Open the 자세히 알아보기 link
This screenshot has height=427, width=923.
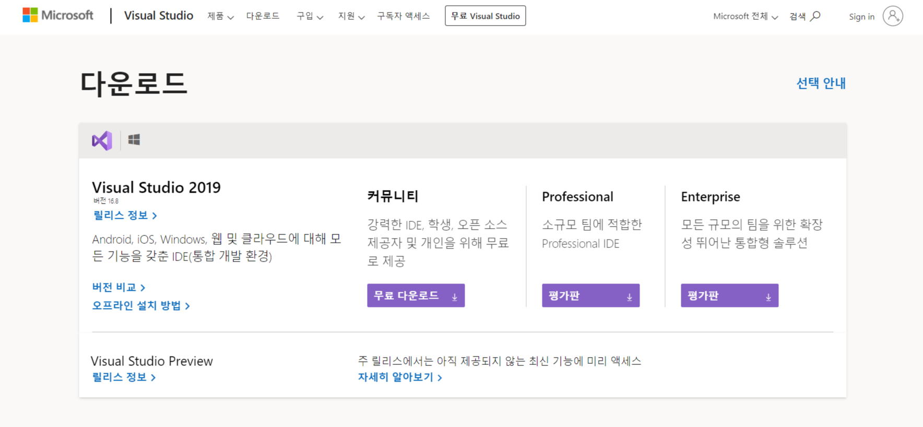pyautogui.click(x=400, y=377)
